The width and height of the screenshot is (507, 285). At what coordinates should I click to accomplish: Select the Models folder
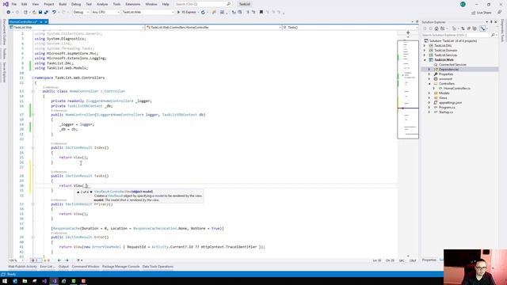pos(444,93)
